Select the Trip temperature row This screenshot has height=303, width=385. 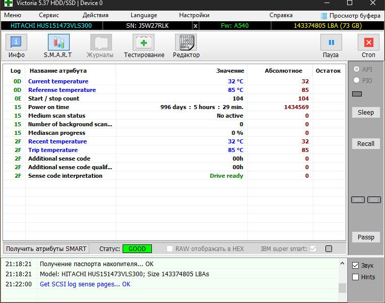click(174, 150)
